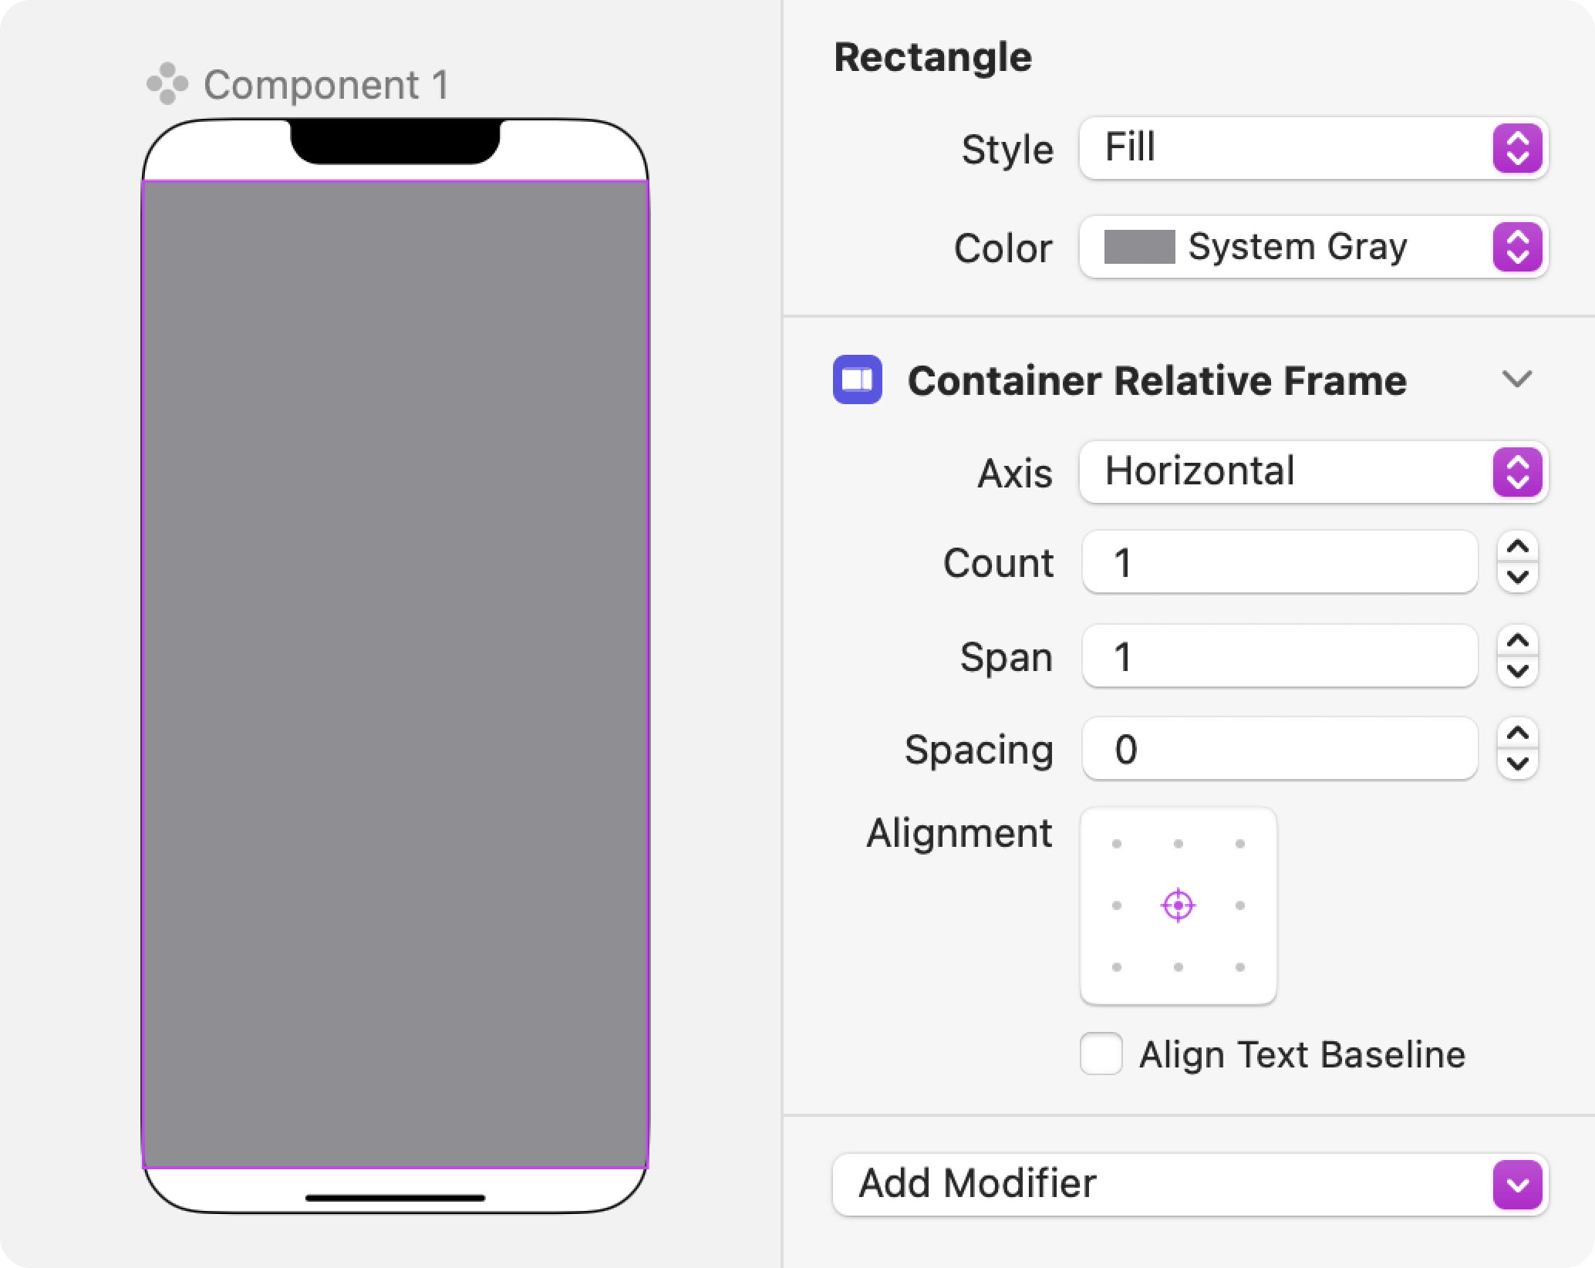Viewport: 1595px width, 1268px height.
Task: Increase the Count value with stepper up arrow
Action: click(1517, 547)
